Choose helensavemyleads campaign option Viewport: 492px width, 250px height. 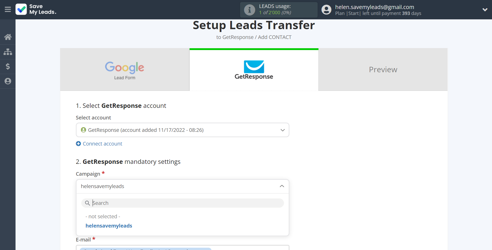109,226
